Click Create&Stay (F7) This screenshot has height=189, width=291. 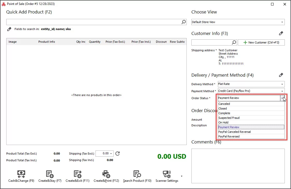50,176
